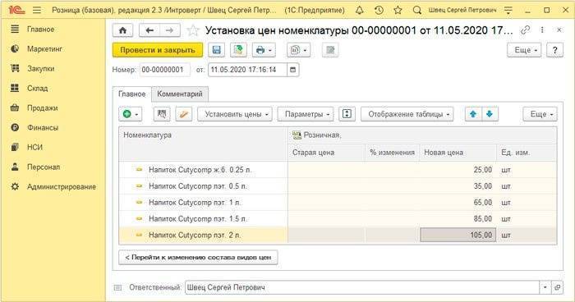Open calendar picker for document date

[x=292, y=70]
